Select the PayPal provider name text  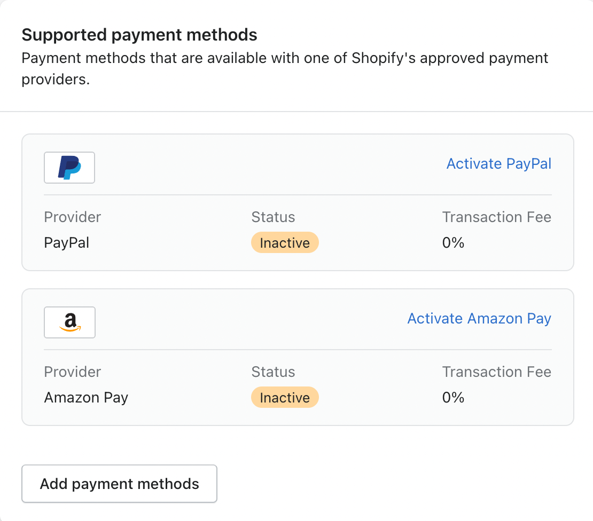(67, 243)
